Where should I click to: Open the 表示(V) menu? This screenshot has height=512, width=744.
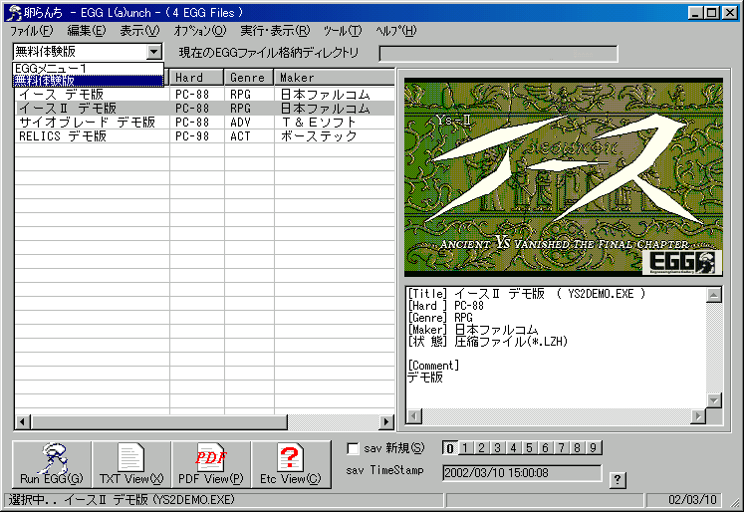coord(139,31)
